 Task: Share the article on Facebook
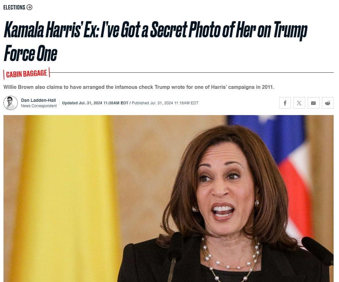click(285, 103)
